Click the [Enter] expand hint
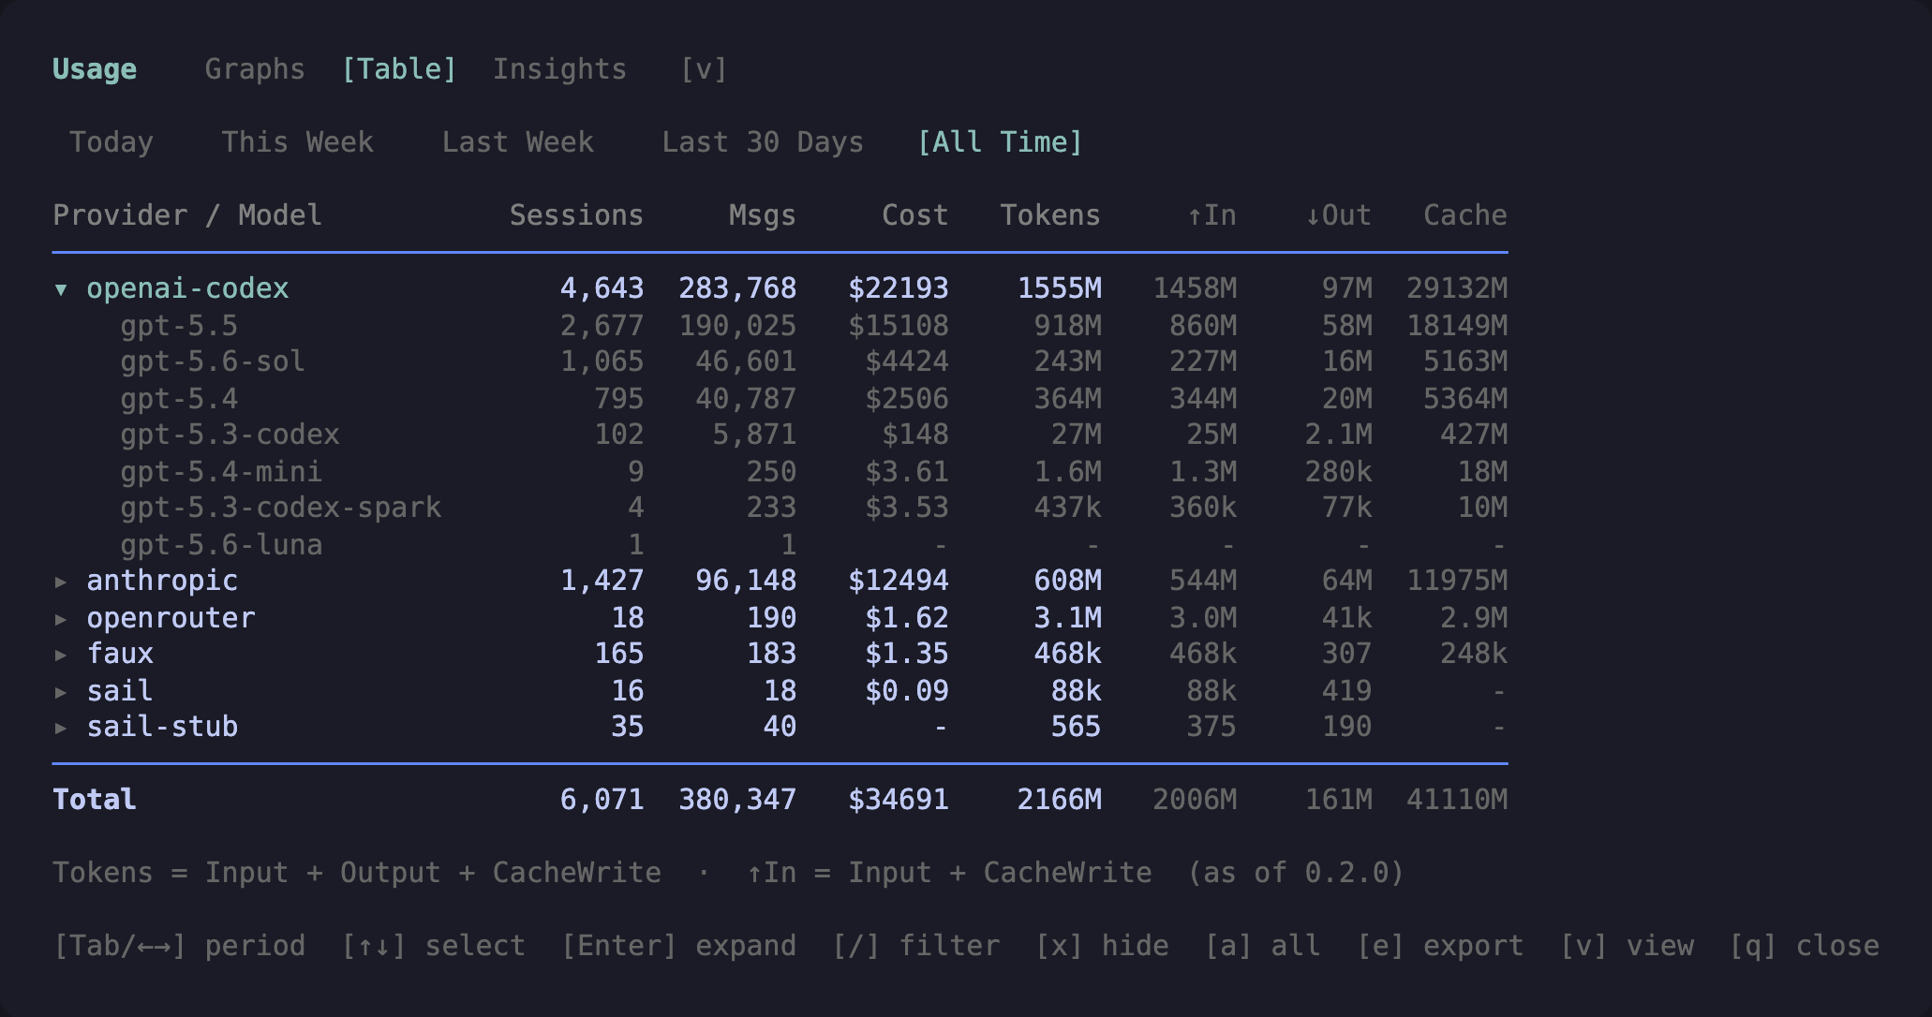Viewport: 1932px width, 1017px height. click(678, 946)
